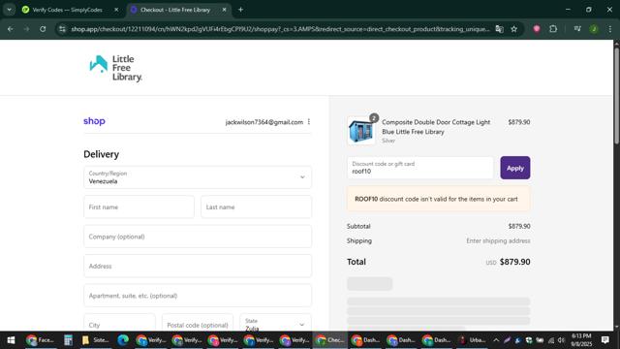Open the account options next to the email
Viewport: 620px width, 349px height.
coord(309,122)
